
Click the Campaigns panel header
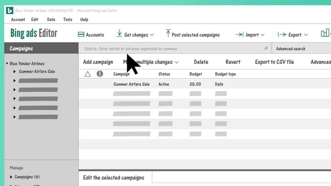pyautogui.click(x=41, y=48)
